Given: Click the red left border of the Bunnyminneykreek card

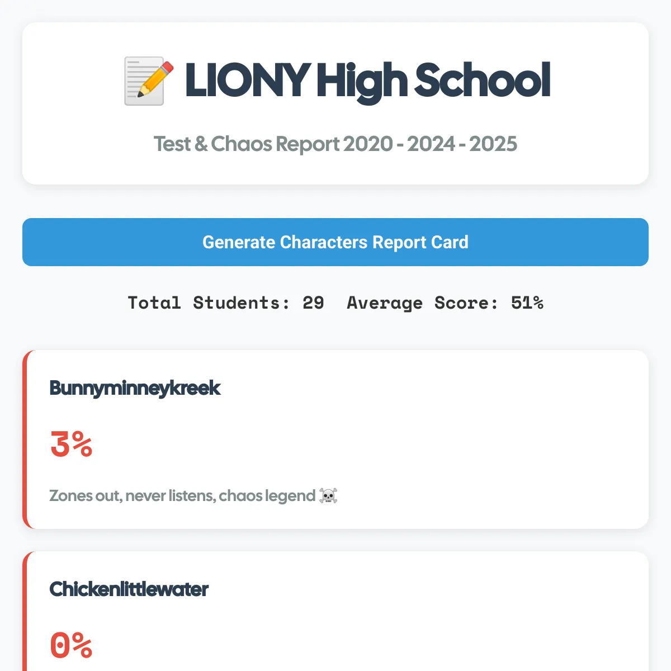Looking at the screenshot, I should pos(25,440).
